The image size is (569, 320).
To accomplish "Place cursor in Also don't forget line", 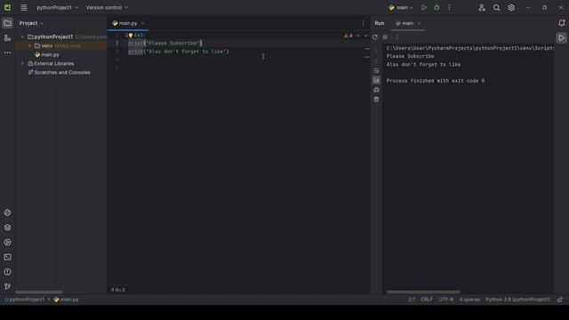I will point(179,52).
